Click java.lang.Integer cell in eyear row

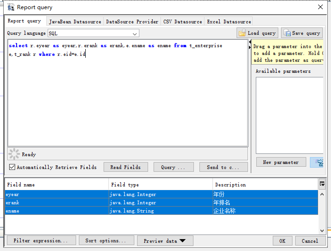coord(160,194)
